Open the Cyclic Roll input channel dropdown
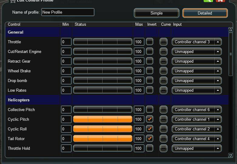Image resolution: width=237 pixels, height=164 pixels. coord(197,129)
